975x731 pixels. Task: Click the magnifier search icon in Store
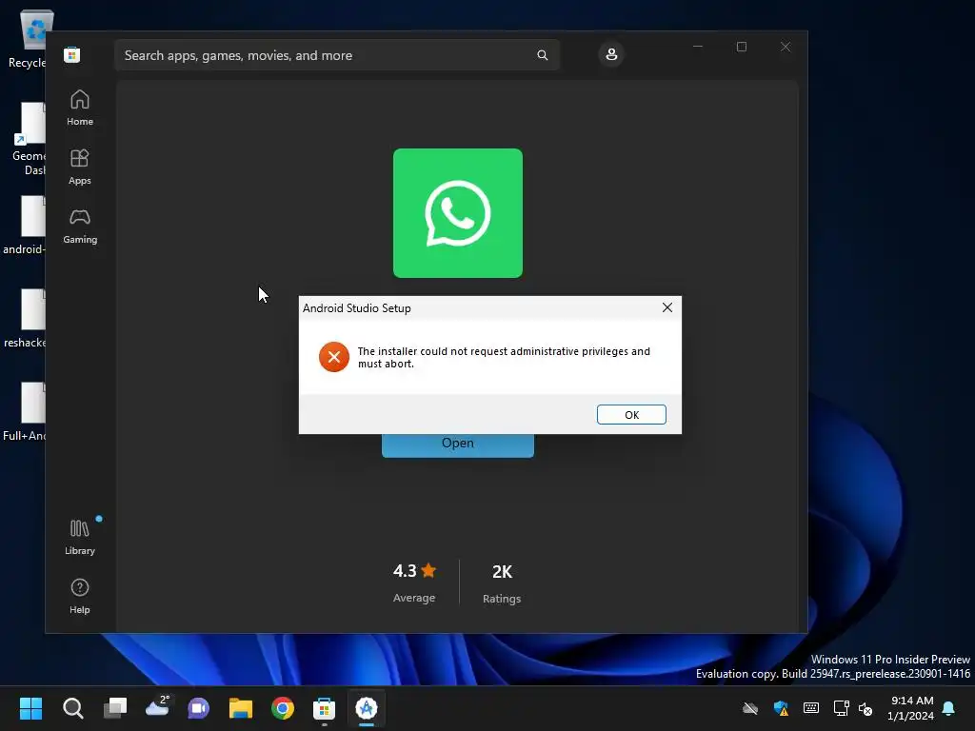point(542,55)
